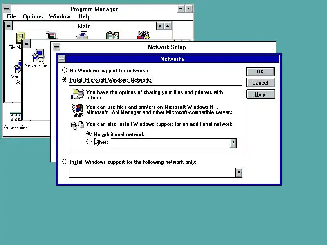Open the File menu in Program Manager
The width and height of the screenshot is (327, 245).
point(11,16)
